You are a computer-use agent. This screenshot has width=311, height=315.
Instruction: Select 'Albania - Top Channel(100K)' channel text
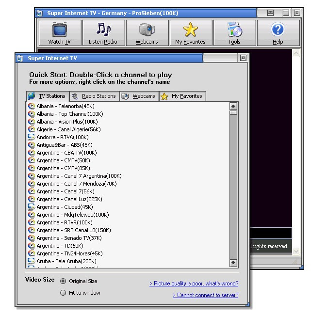tap(70, 114)
